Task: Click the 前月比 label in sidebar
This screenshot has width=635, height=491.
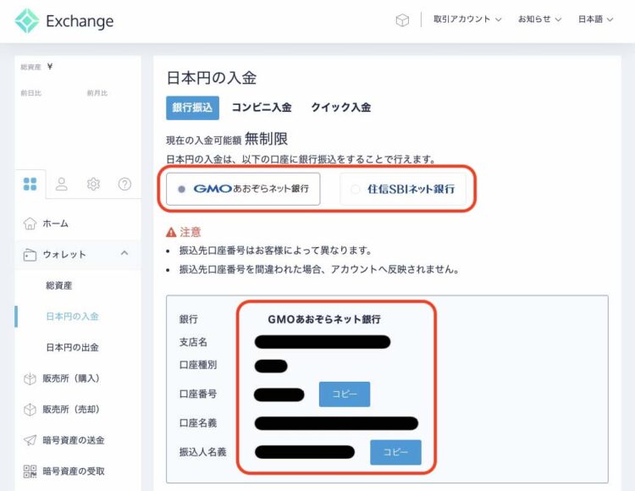Action: tap(97, 93)
